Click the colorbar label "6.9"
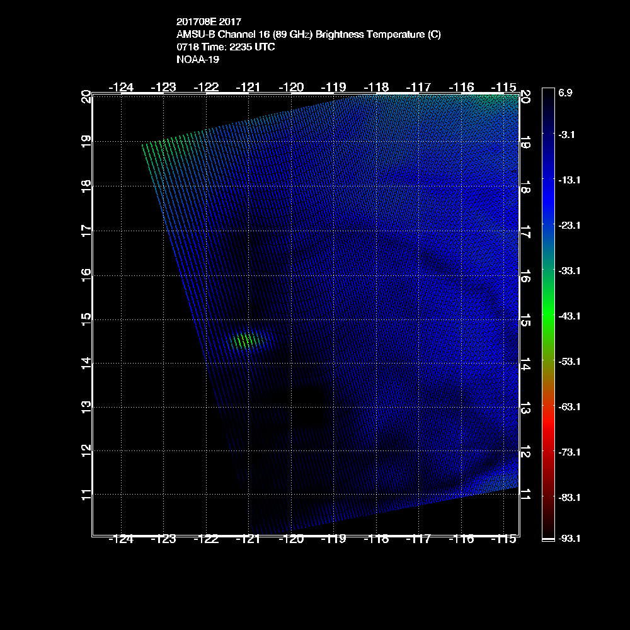This screenshot has height=630, width=630. pos(565,93)
